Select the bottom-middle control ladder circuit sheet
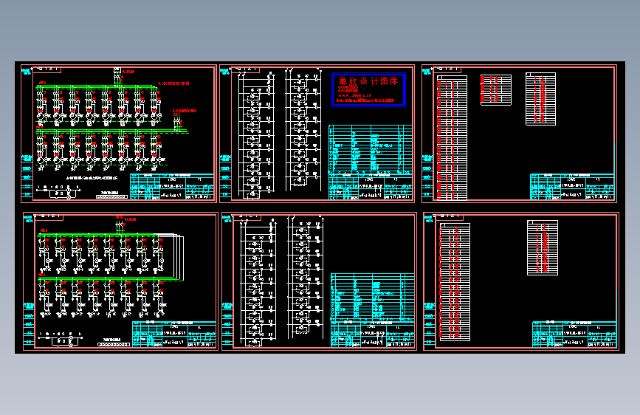Image resolution: width=640 pixels, height=415 pixels. (319, 281)
